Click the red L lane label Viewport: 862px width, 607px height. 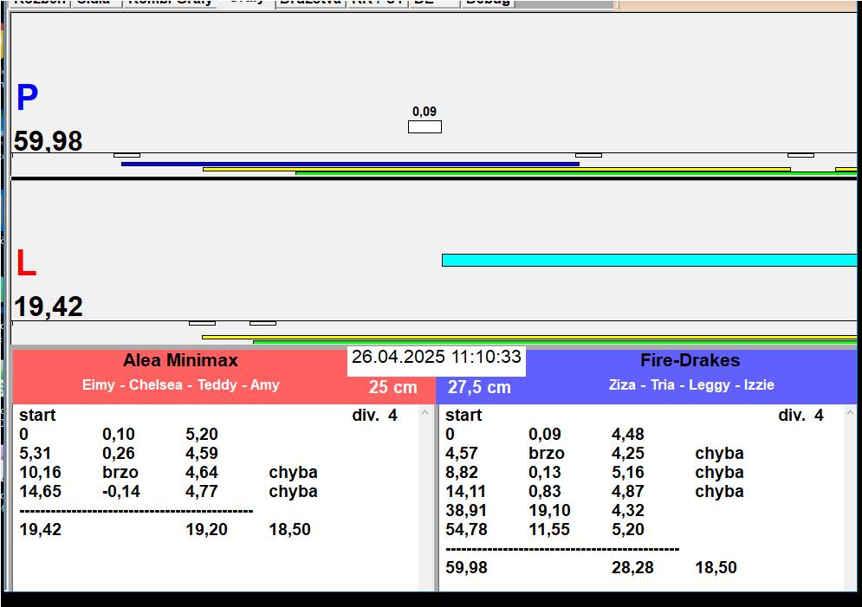(26, 264)
